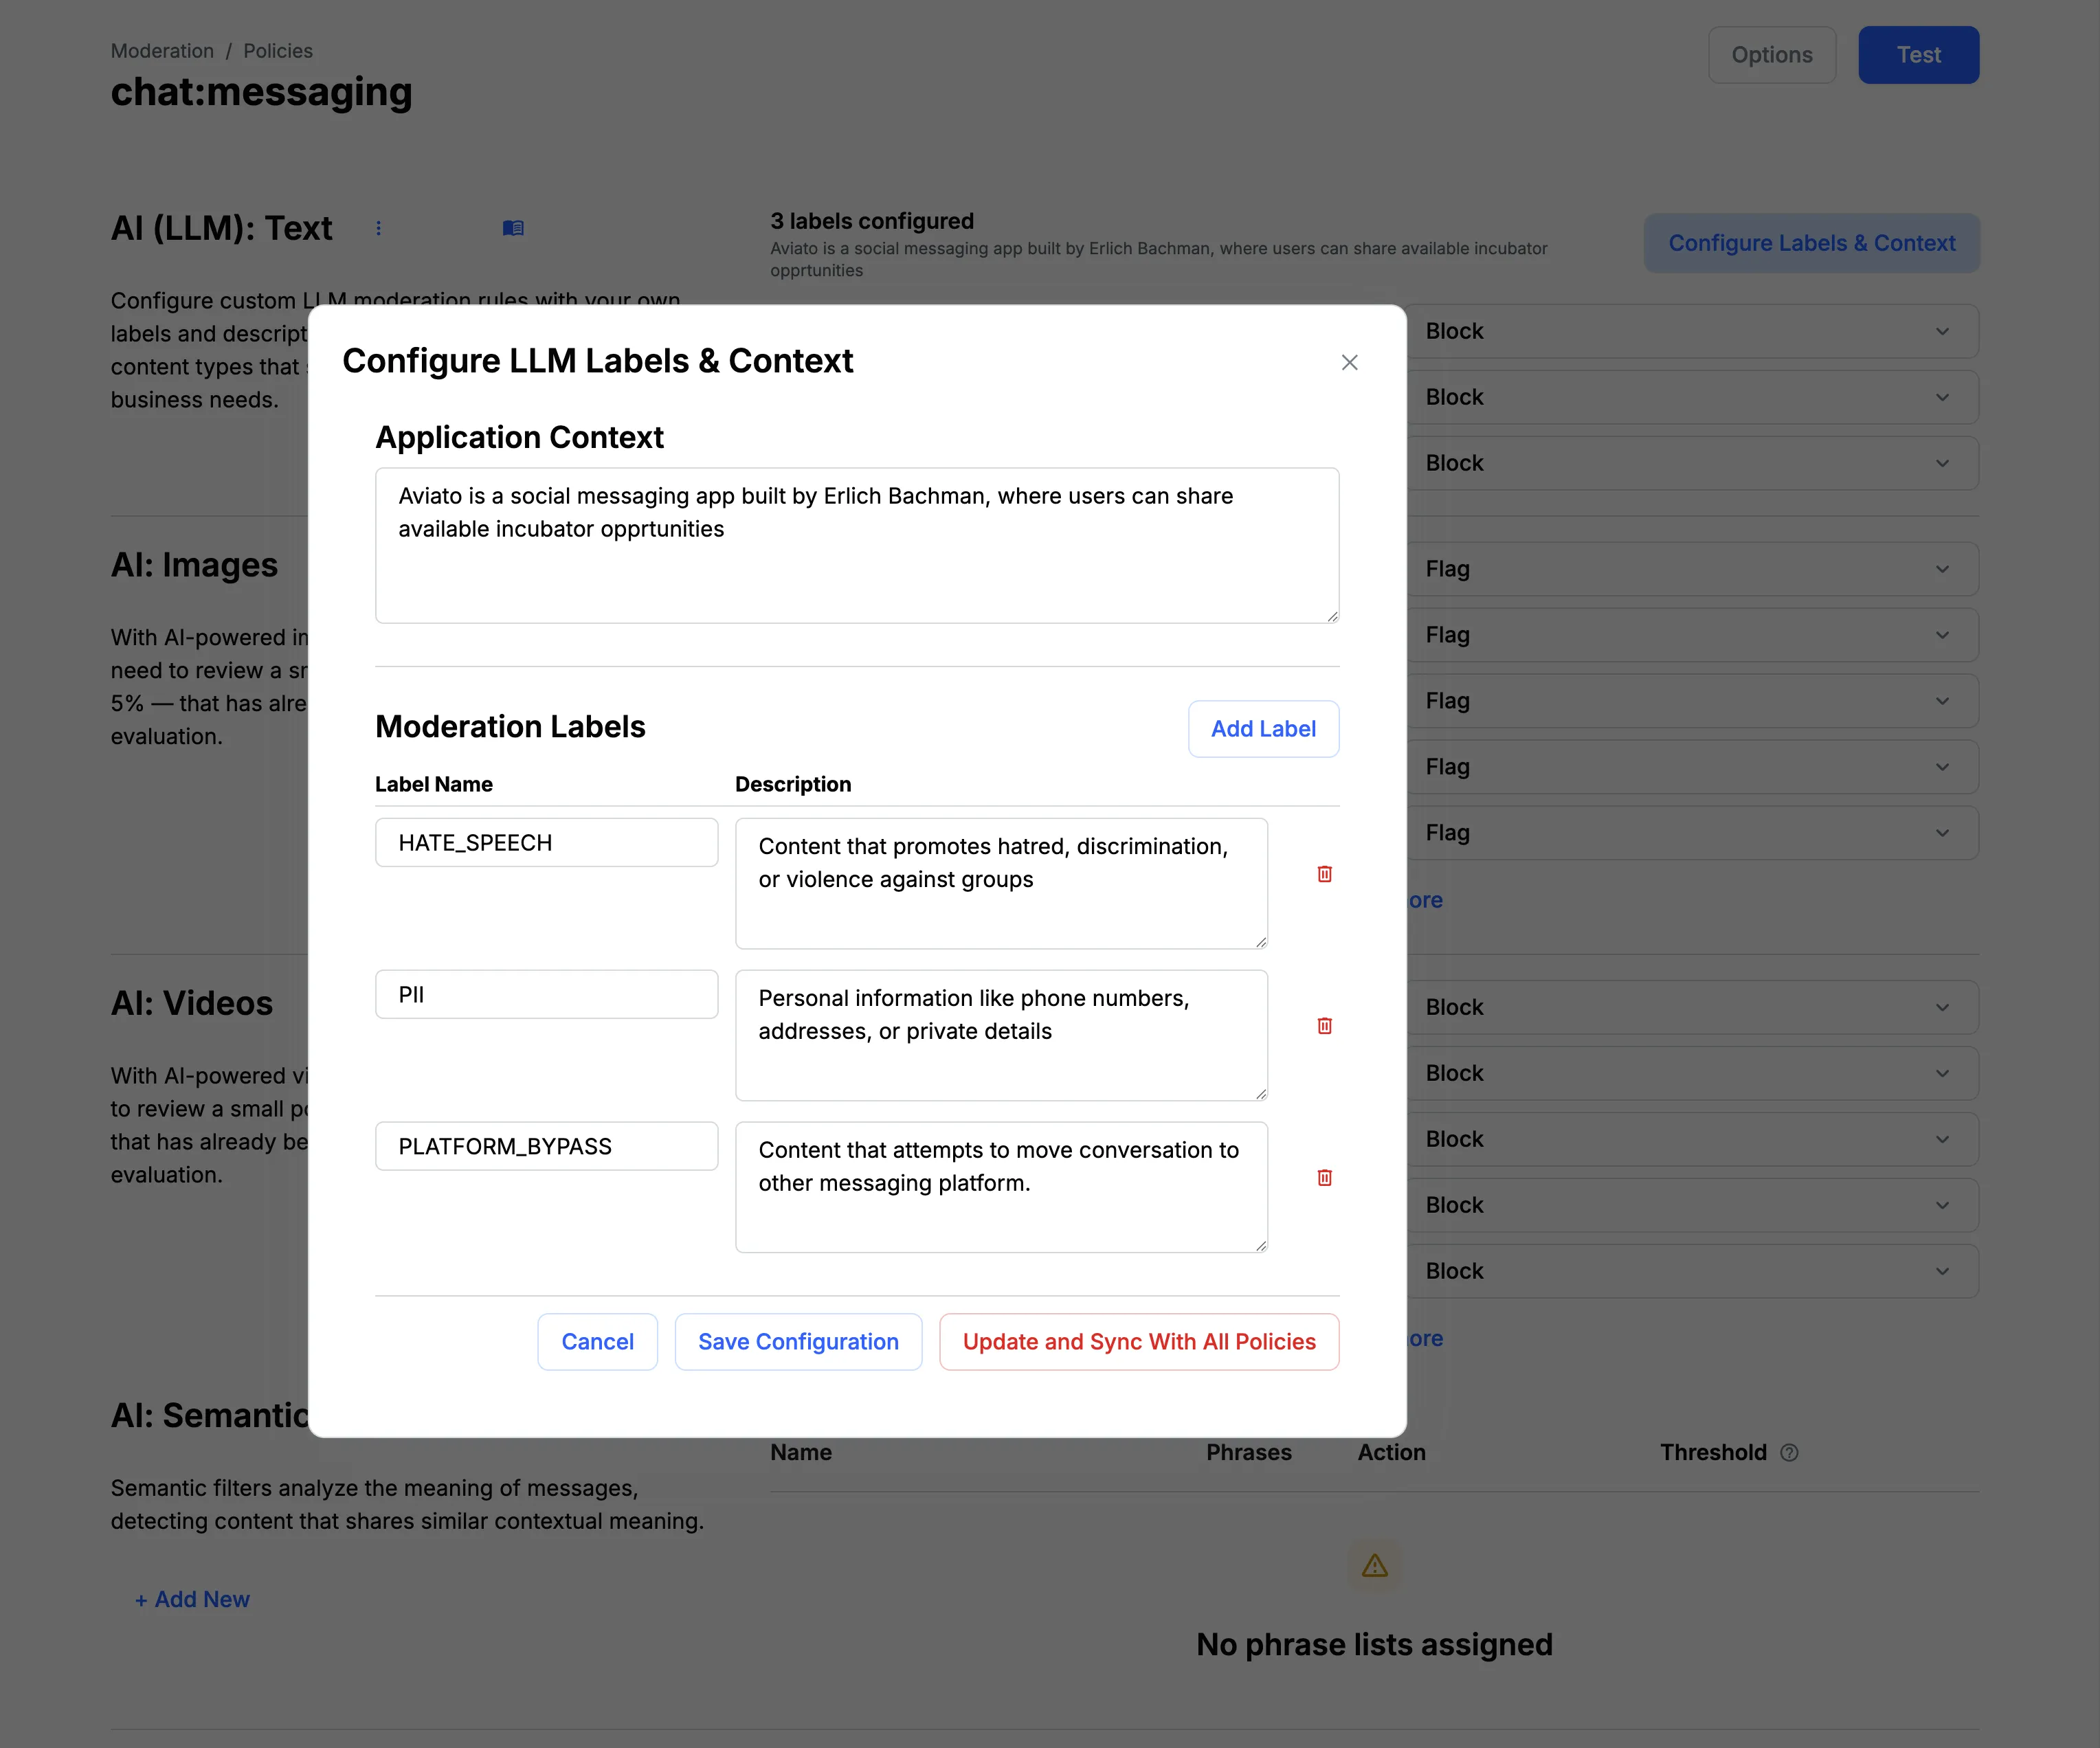This screenshot has width=2100, height=1748.
Task: Click the warning icon above No phrase lists assigned
Action: 1374,1565
